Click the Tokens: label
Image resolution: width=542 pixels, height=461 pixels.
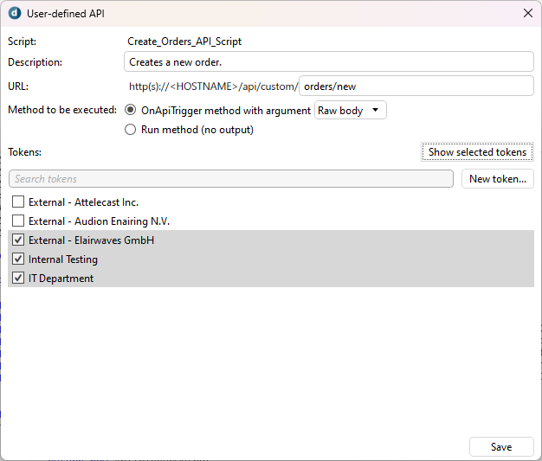24,152
